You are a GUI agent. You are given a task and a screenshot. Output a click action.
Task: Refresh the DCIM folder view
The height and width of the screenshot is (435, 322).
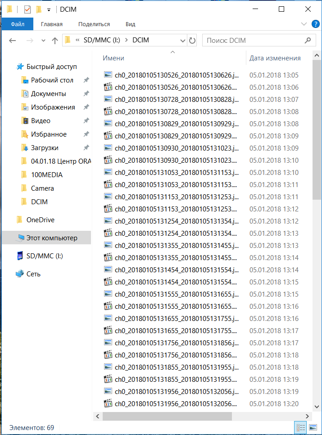(193, 41)
